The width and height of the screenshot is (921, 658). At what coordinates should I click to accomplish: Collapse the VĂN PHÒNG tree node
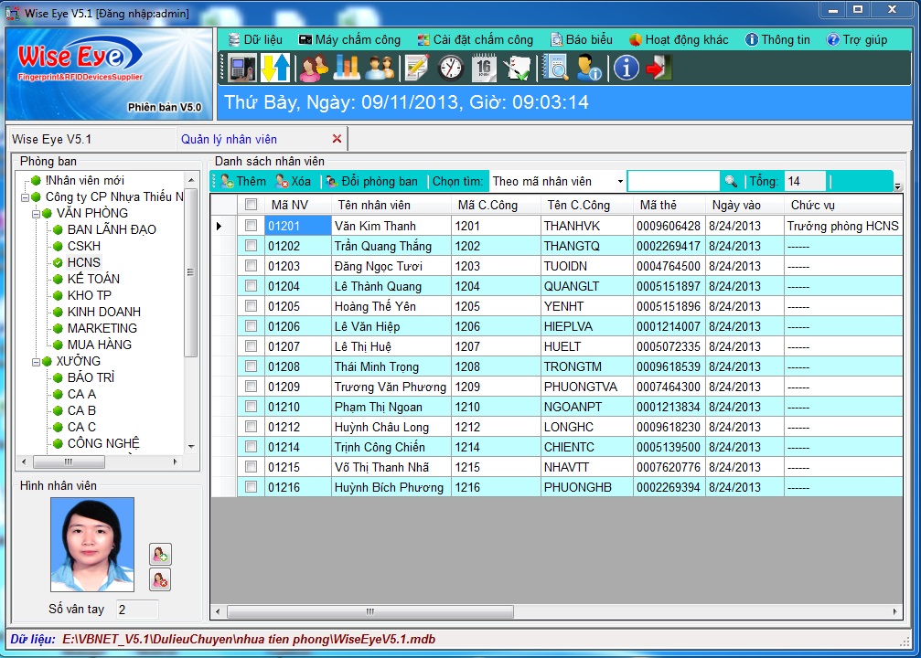(36, 214)
